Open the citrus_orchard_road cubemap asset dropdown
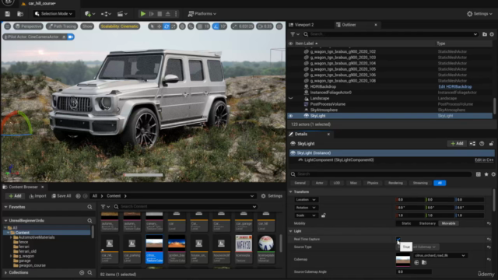 pos(440,256)
